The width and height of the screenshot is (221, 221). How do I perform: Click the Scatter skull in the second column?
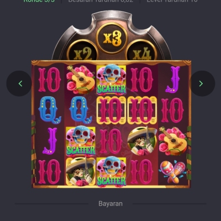pyautogui.click(x=81, y=141)
